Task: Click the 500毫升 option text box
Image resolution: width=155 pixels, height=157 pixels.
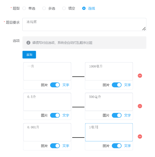Action: (109, 102)
